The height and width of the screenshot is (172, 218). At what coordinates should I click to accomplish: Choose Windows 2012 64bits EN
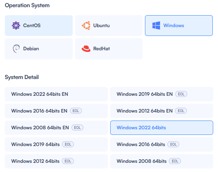point(162,111)
